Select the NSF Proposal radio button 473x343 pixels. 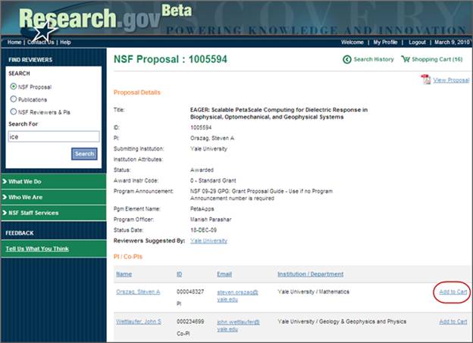click(13, 86)
